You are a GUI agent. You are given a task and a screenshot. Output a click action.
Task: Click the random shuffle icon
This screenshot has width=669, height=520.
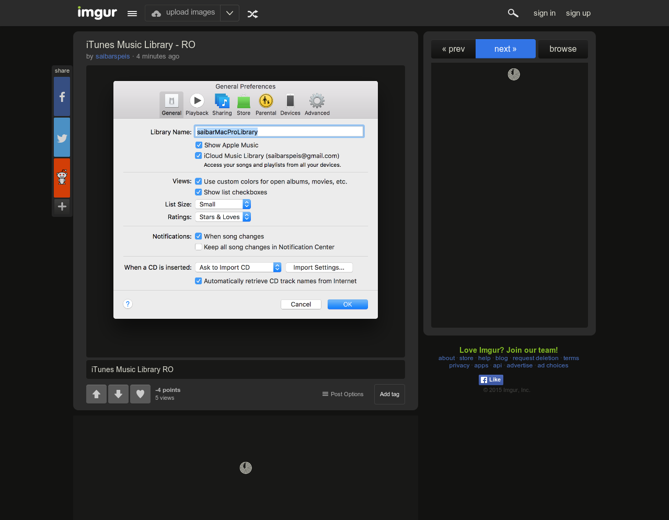(x=253, y=14)
